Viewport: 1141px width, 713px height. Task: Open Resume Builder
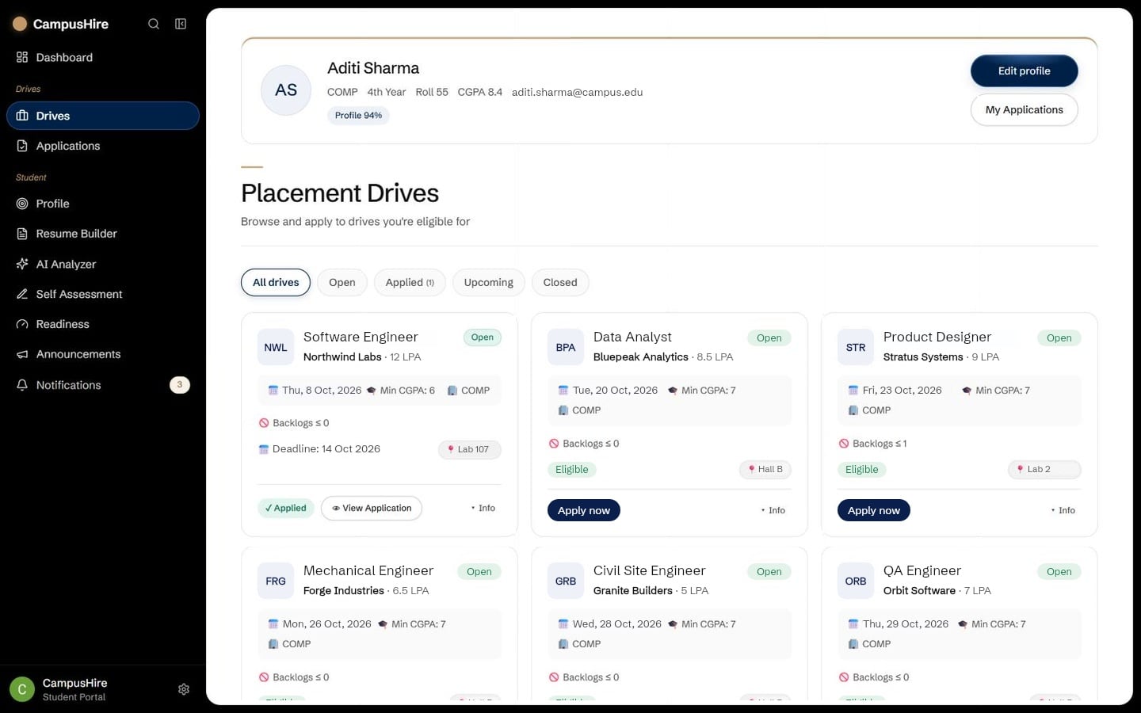[103, 234]
